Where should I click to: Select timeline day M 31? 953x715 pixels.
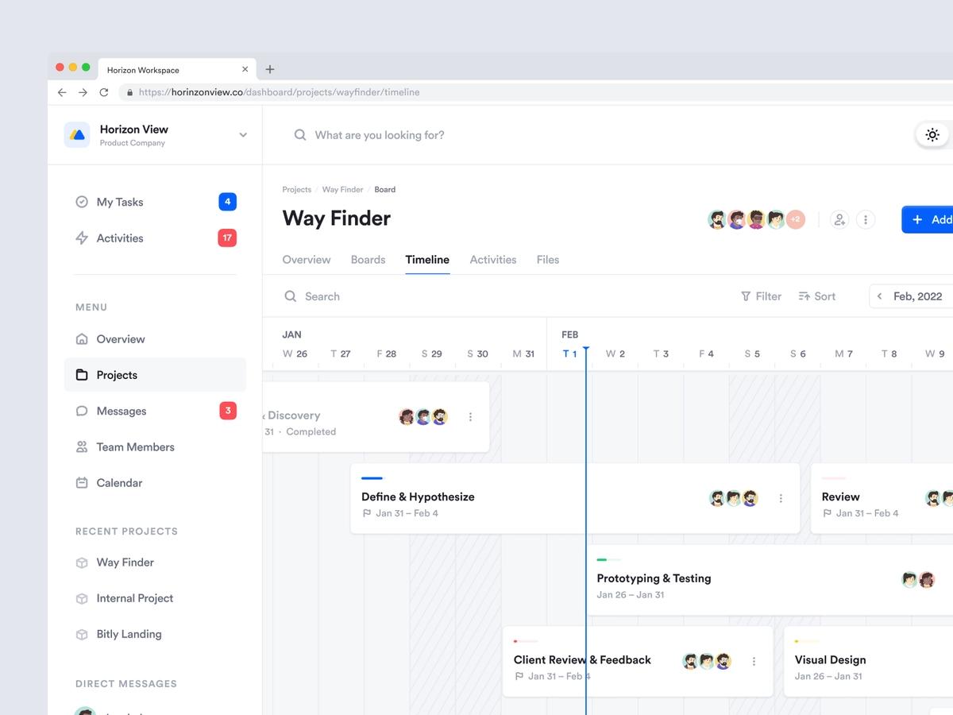(523, 354)
